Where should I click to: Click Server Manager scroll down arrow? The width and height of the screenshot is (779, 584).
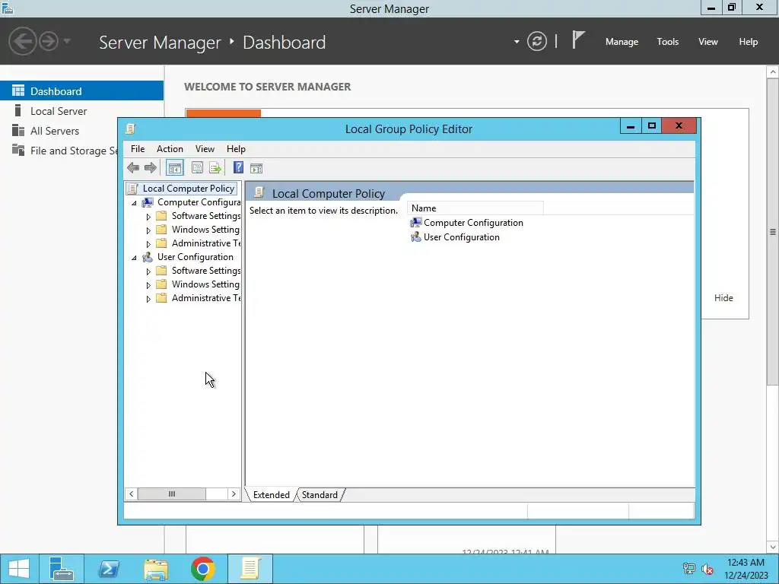click(773, 547)
